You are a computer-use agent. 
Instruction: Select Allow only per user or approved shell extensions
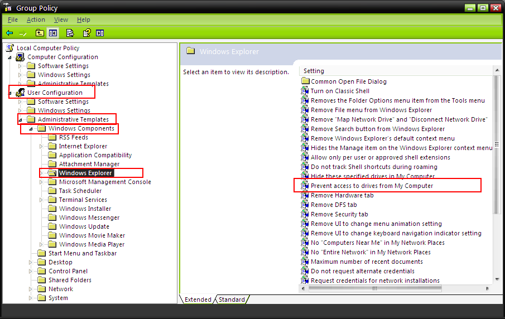point(381,157)
